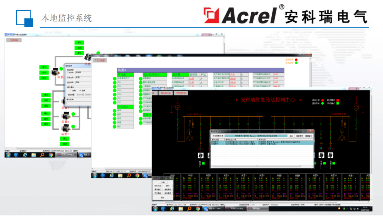Click right transformer symbol in the black control window
This screenshot has height=216, width=383.
coord(356,107)
